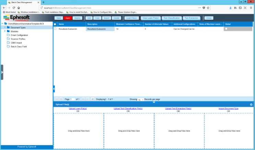Click the Learn File(s) button
This screenshot has width=255, height=150.
click(132, 18)
